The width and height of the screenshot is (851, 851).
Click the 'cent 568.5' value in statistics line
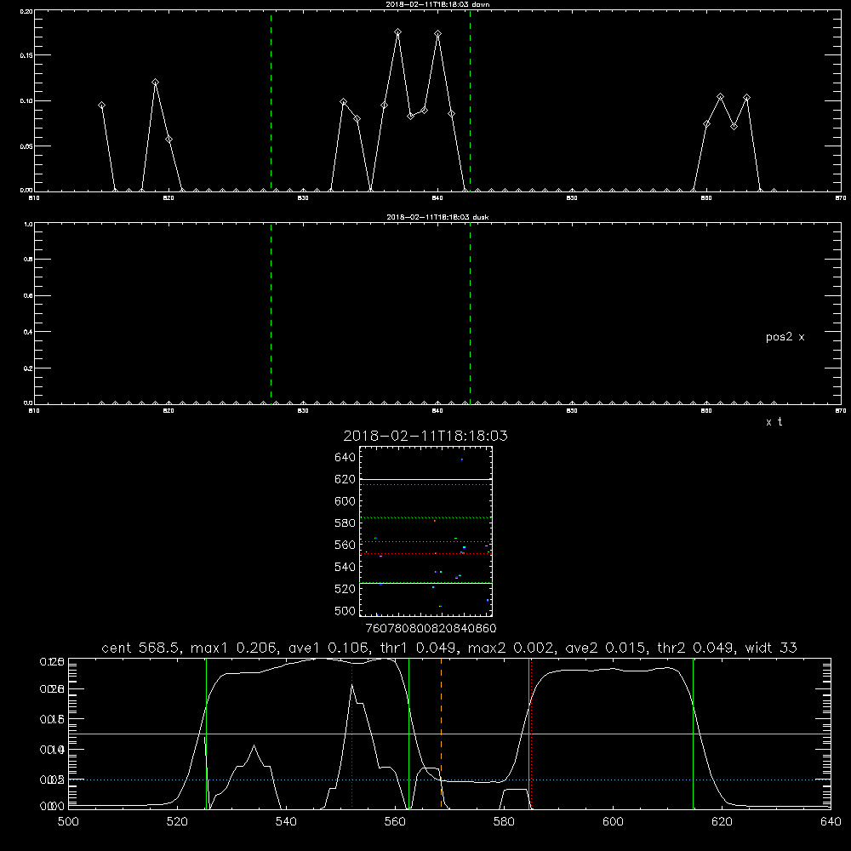click(x=143, y=648)
